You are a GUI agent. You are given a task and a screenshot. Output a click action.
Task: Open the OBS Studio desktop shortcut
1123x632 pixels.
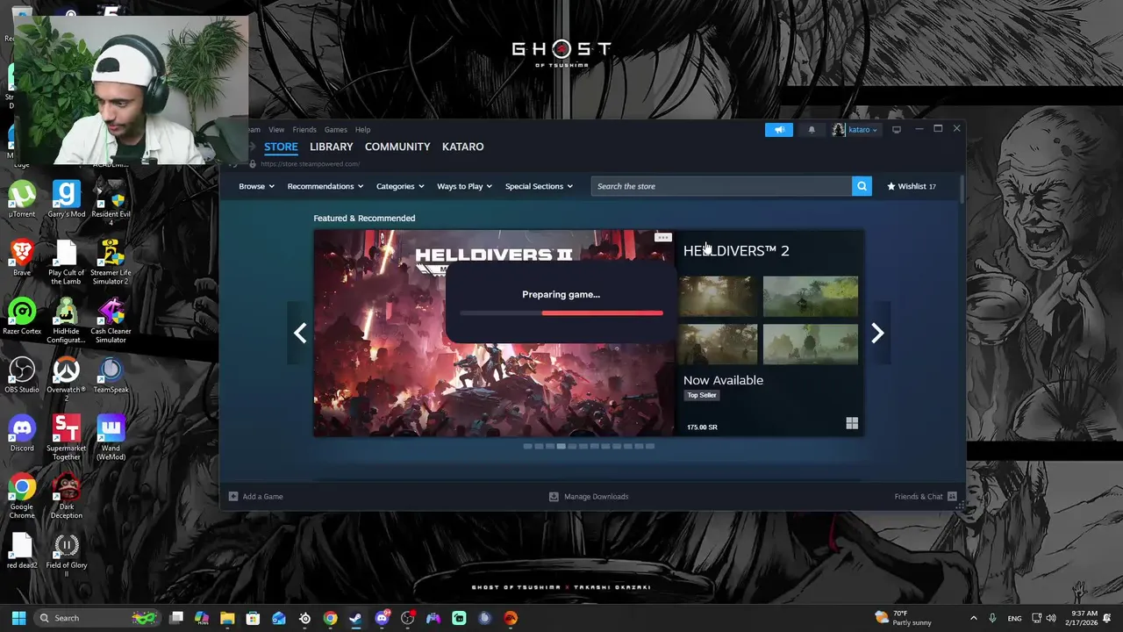coord(22,376)
